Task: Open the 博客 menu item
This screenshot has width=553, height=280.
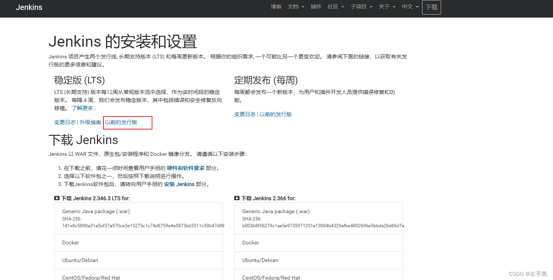Action: (x=276, y=6)
